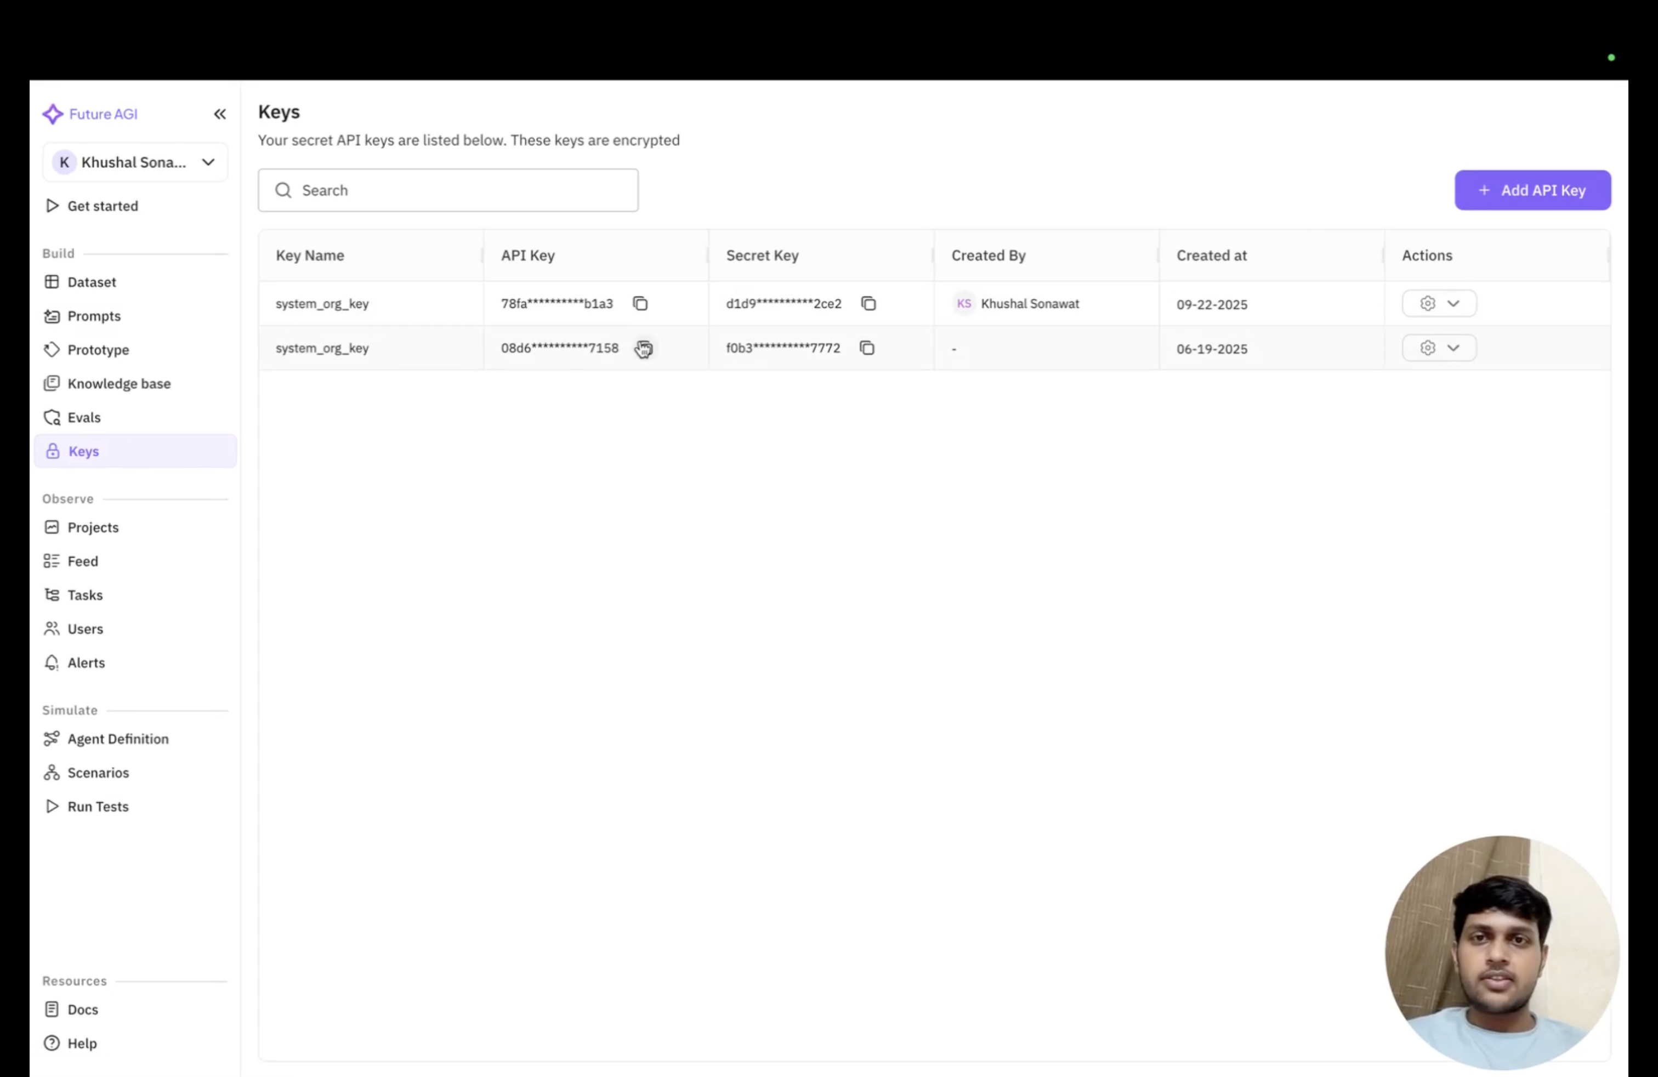
Task: Select the Agent Definition icon
Action: click(x=52, y=739)
